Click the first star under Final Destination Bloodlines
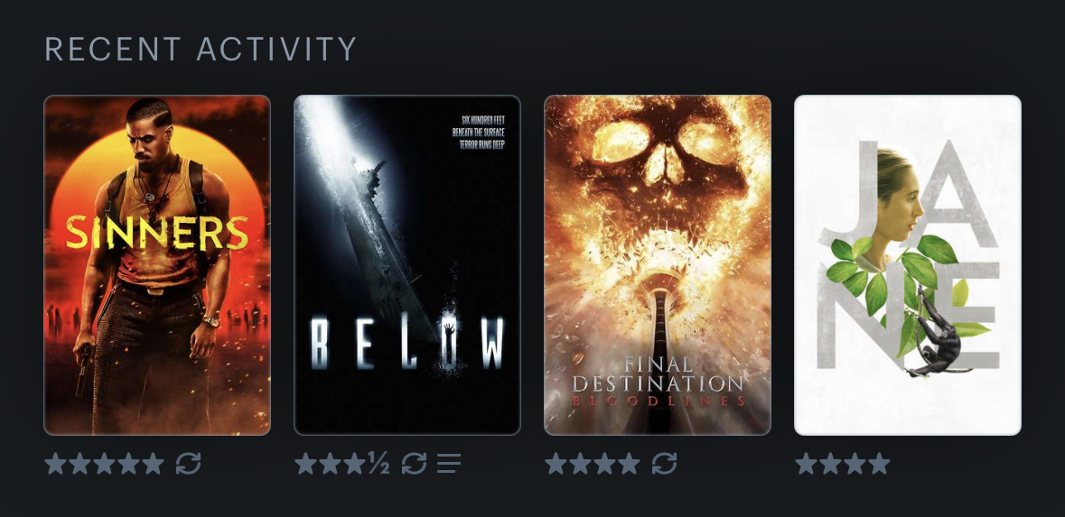This screenshot has width=1065, height=517. [556, 464]
